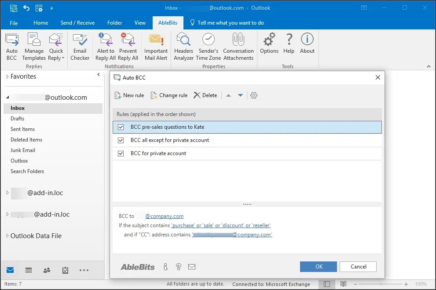This screenshot has height=290, width=436.
Task: Move selected rule up with the arrow
Action: click(x=229, y=95)
